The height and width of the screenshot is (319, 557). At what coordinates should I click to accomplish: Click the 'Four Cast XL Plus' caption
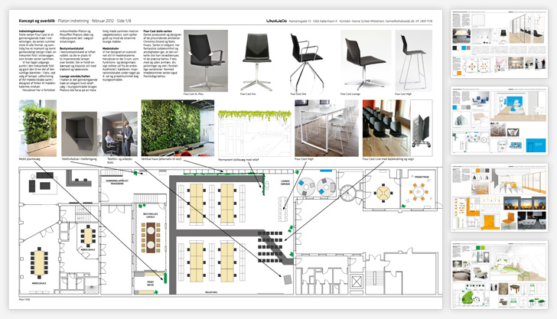[x=194, y=94]
